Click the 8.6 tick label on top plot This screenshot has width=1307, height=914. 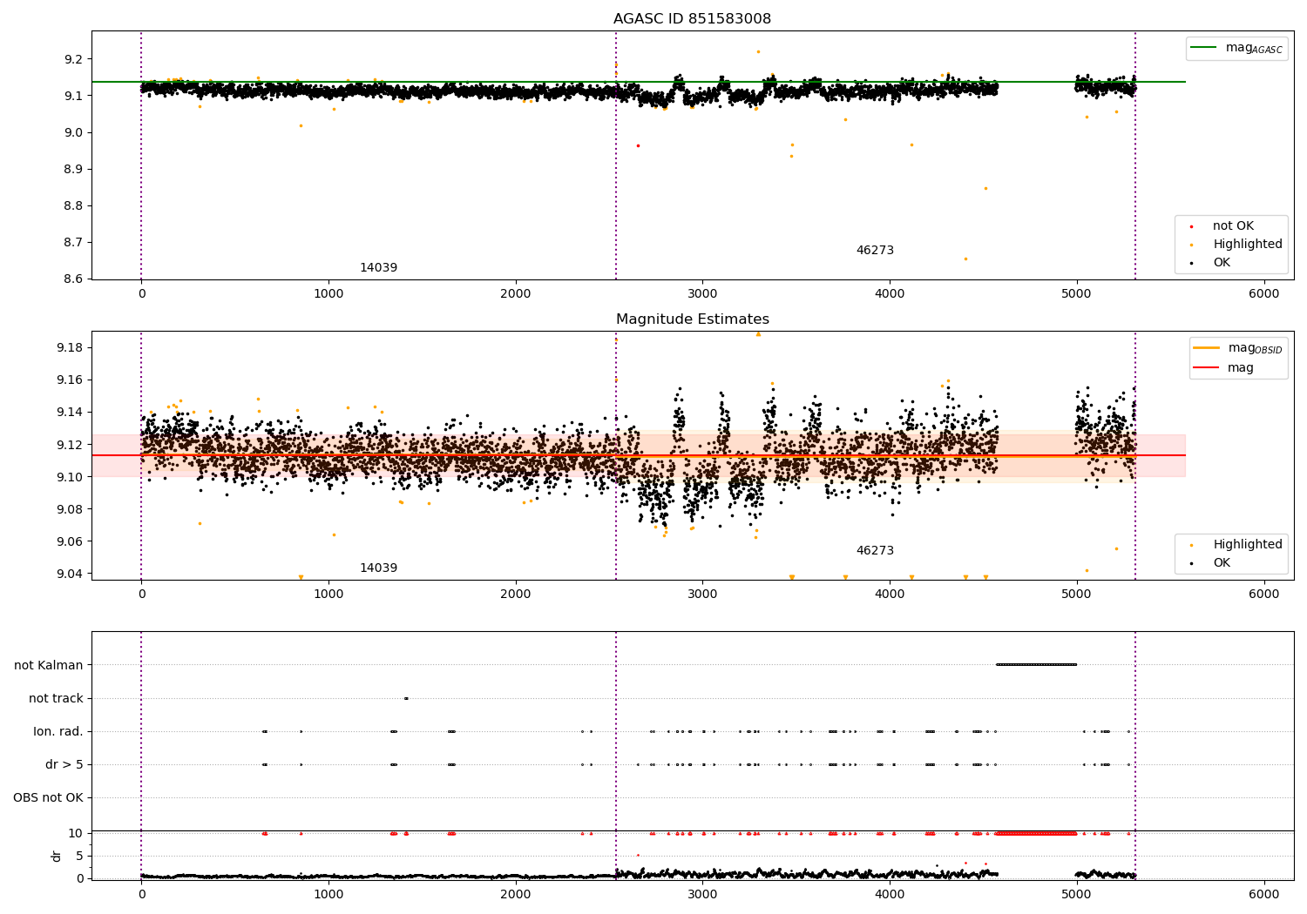(x=72, y=279)
